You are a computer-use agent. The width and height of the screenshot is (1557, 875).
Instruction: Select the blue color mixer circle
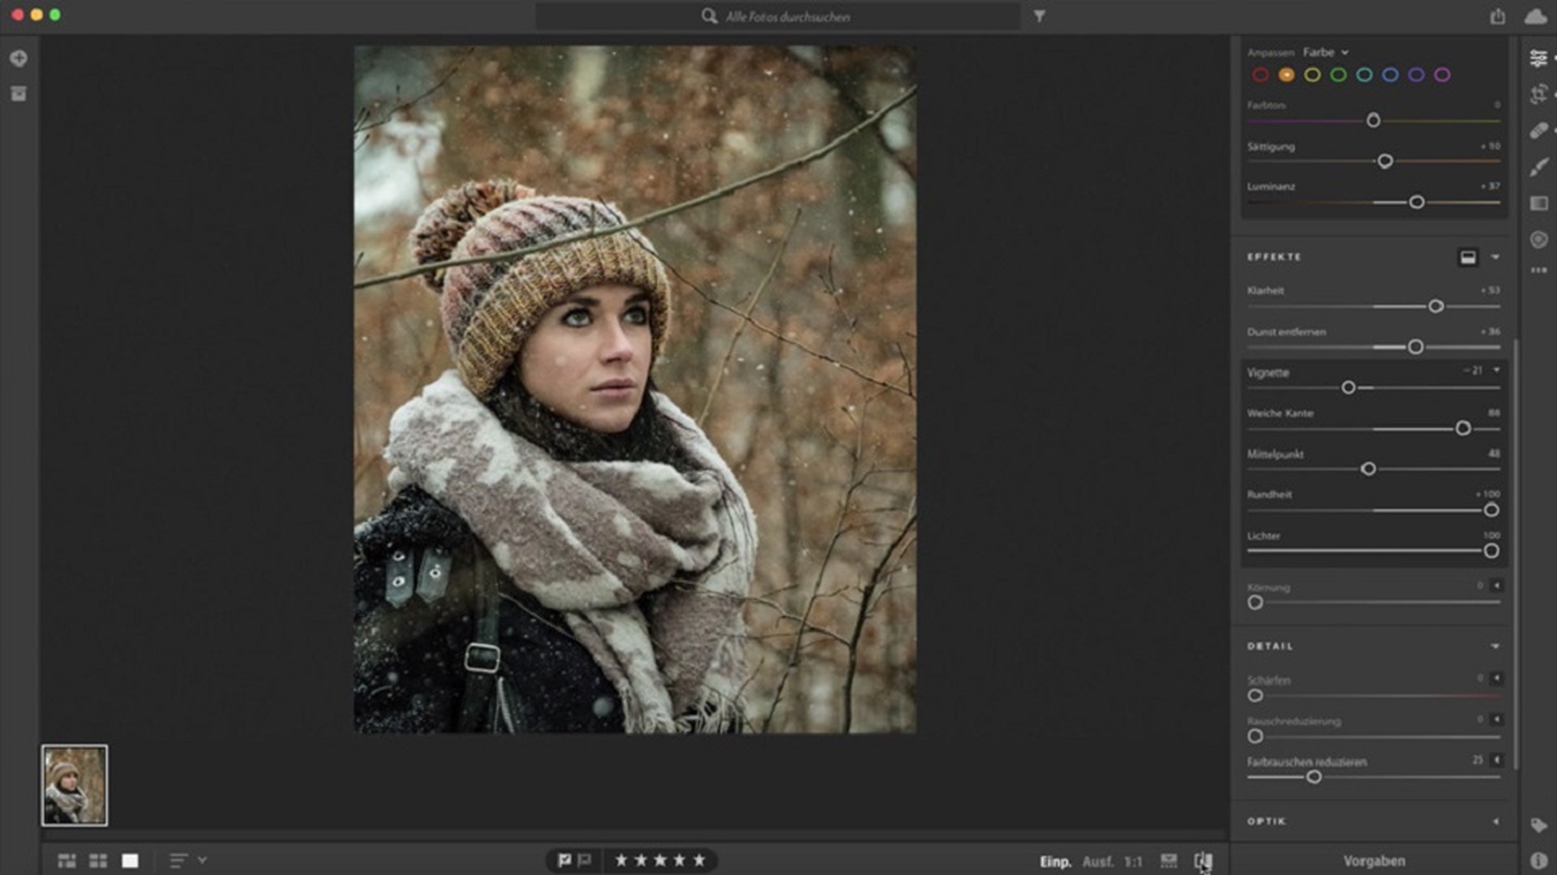click(1390, 75)
